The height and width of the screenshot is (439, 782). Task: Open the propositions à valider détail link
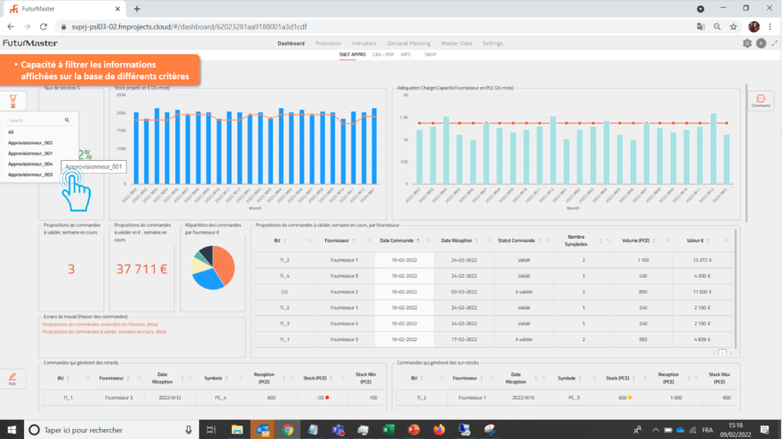(105, 331)
